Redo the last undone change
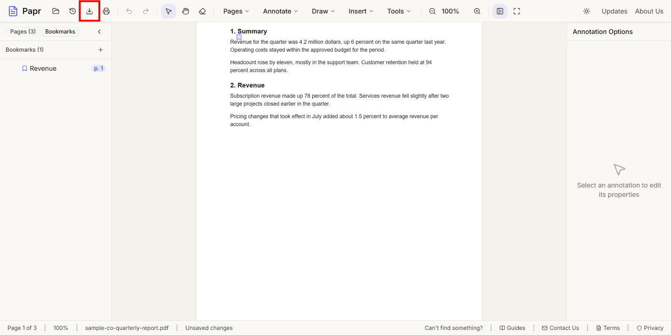 point(146,11)
